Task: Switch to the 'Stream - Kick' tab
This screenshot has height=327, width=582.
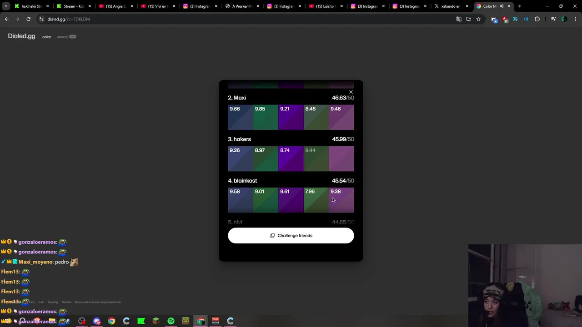Action: pyautogui.click(x=73, y=6)
